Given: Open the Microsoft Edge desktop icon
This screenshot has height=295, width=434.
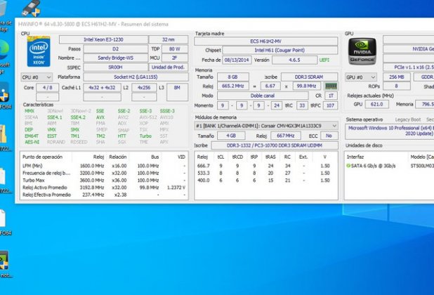Looking at the screenshot, I should pos(4,49).
